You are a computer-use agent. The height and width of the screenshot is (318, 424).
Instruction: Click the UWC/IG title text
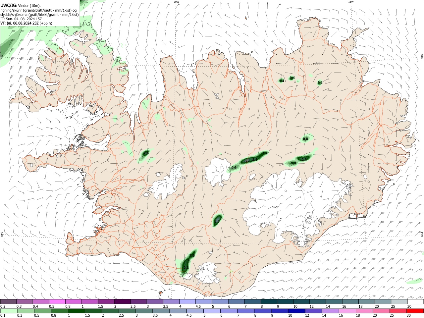coord(8,5)
